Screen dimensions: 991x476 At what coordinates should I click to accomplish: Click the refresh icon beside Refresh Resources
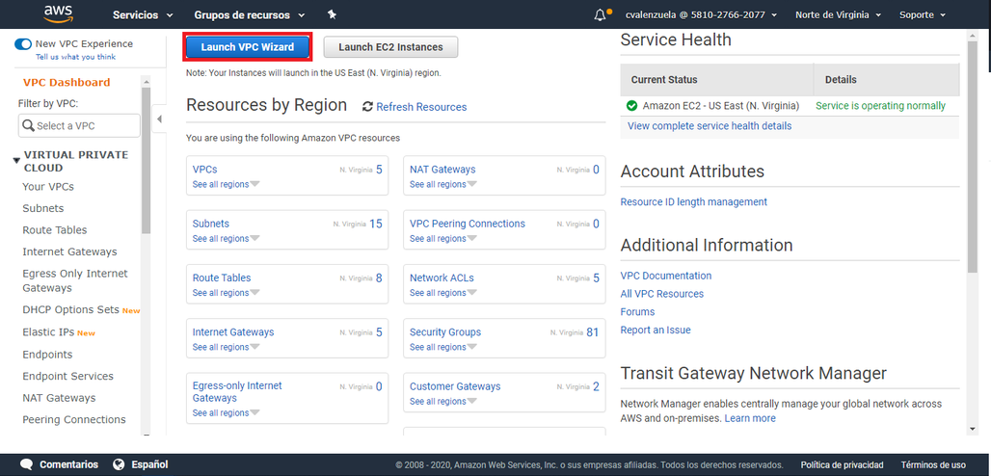[x=367, y=107]
